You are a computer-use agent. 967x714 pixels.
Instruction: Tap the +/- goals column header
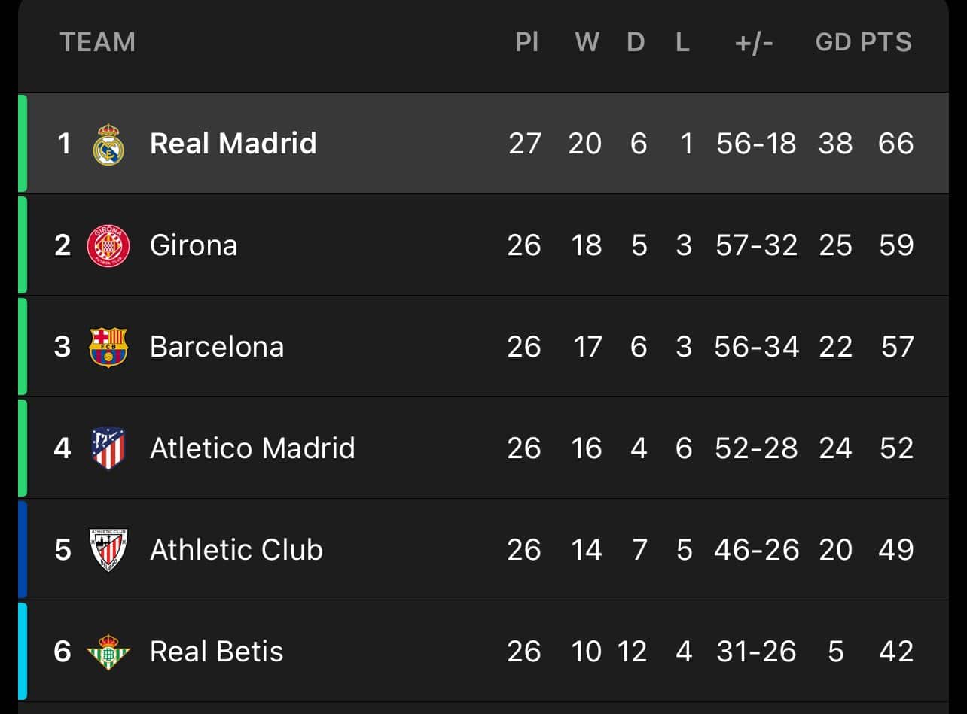[x=754, y=42]
